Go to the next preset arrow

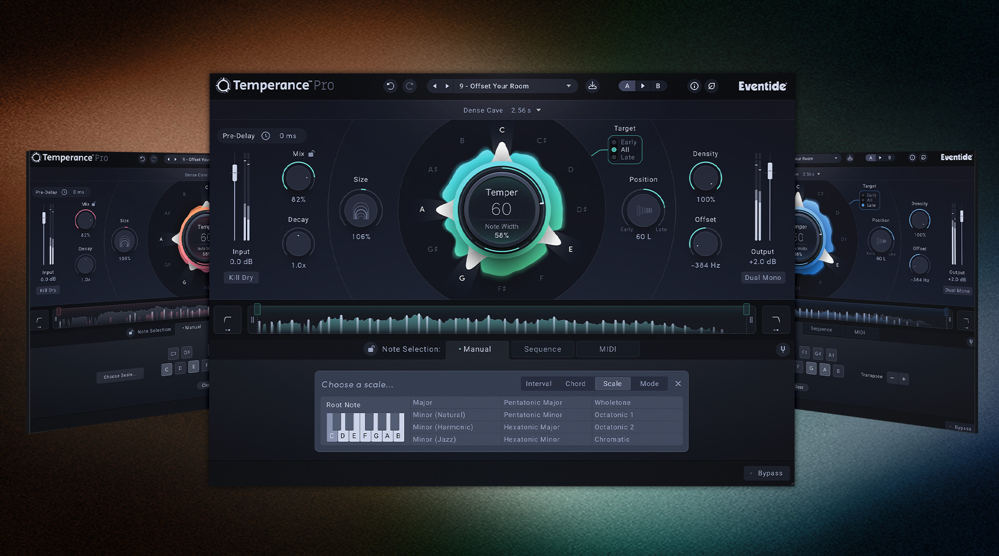[x=447, y=86]
